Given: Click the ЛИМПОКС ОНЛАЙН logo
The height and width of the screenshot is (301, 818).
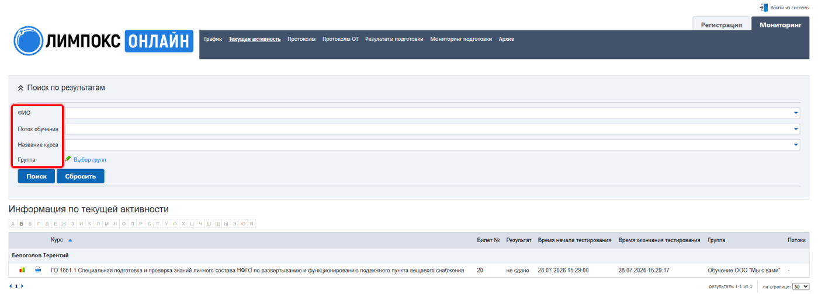Looking at the screenshot, I should 103,41.
